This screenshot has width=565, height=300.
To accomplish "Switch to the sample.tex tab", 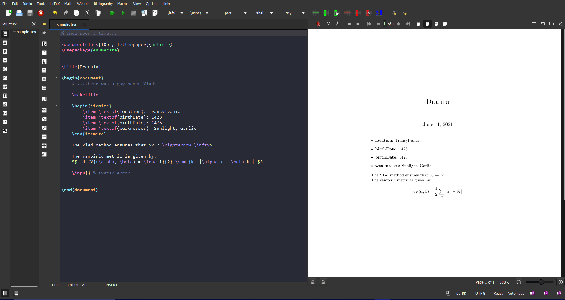I will click(66, 24).
